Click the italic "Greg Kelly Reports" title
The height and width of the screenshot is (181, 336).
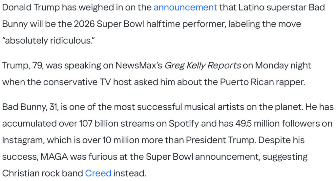tap(202, 65)
